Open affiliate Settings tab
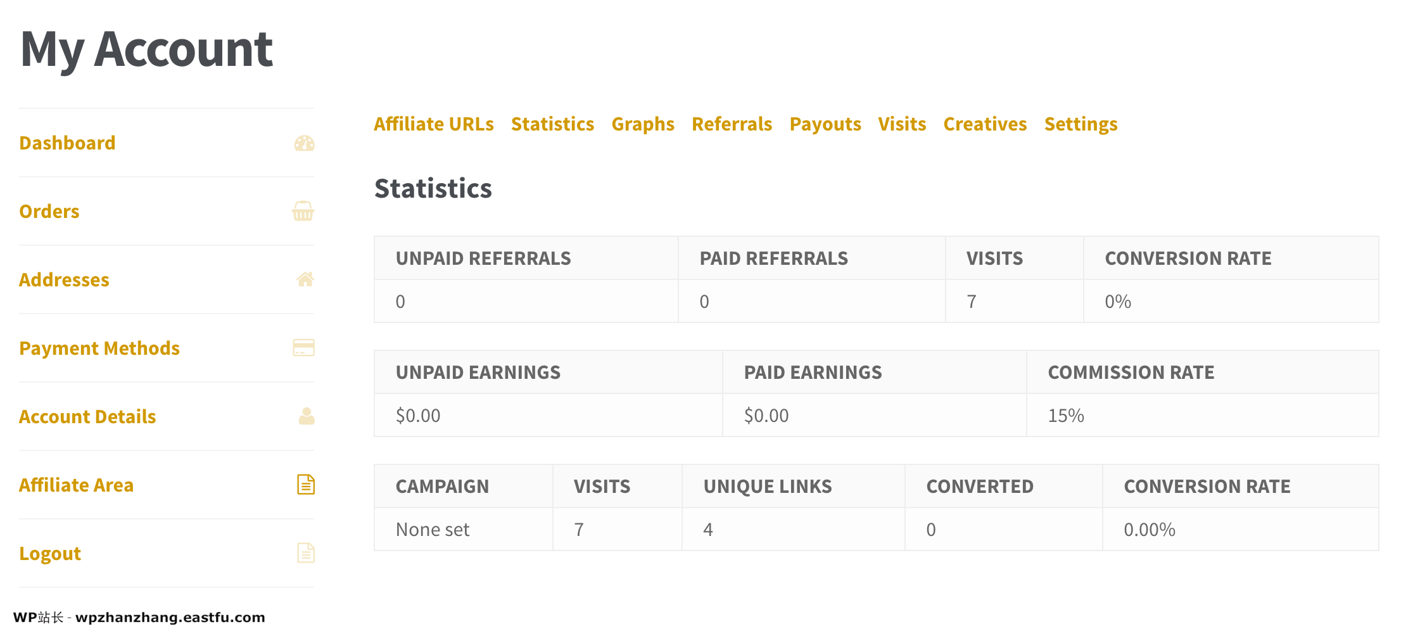This screenshot has width=1420, height=631. 1081,124
